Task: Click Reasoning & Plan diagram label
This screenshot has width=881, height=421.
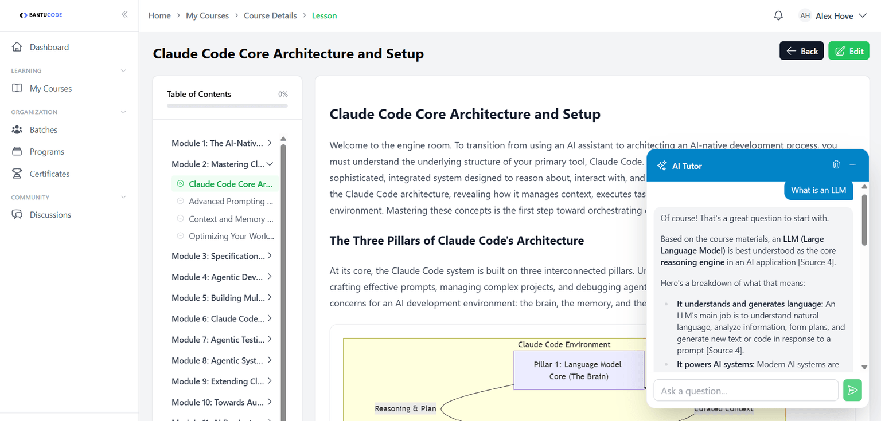Action: pos(406,408)
